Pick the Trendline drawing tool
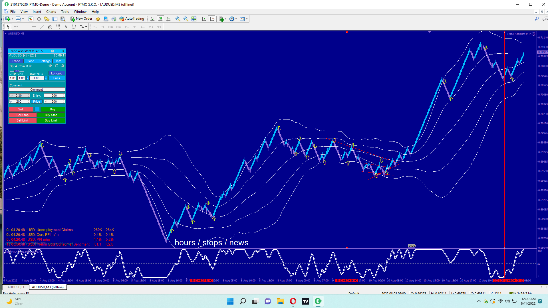Viewport: 548px width, 308px height. pos(42,27)
